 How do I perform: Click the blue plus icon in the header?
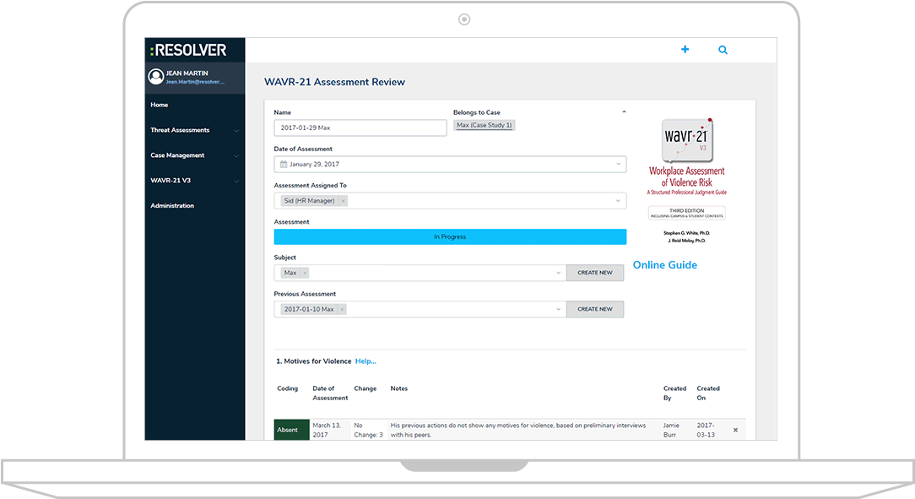click(x=685, y=50)
